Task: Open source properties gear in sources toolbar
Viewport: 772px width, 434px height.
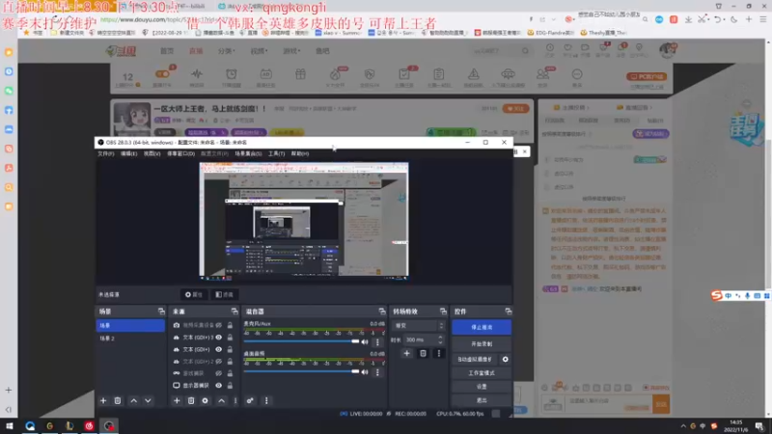Action: pos(205,400)
